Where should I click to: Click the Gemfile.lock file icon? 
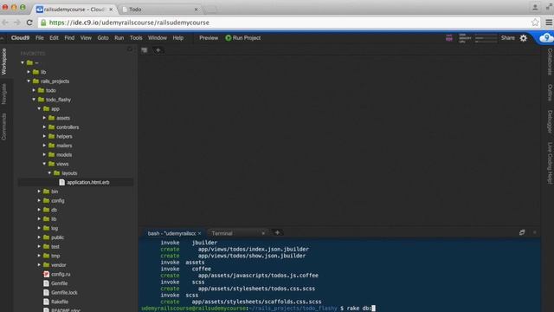tap(46, 293)
